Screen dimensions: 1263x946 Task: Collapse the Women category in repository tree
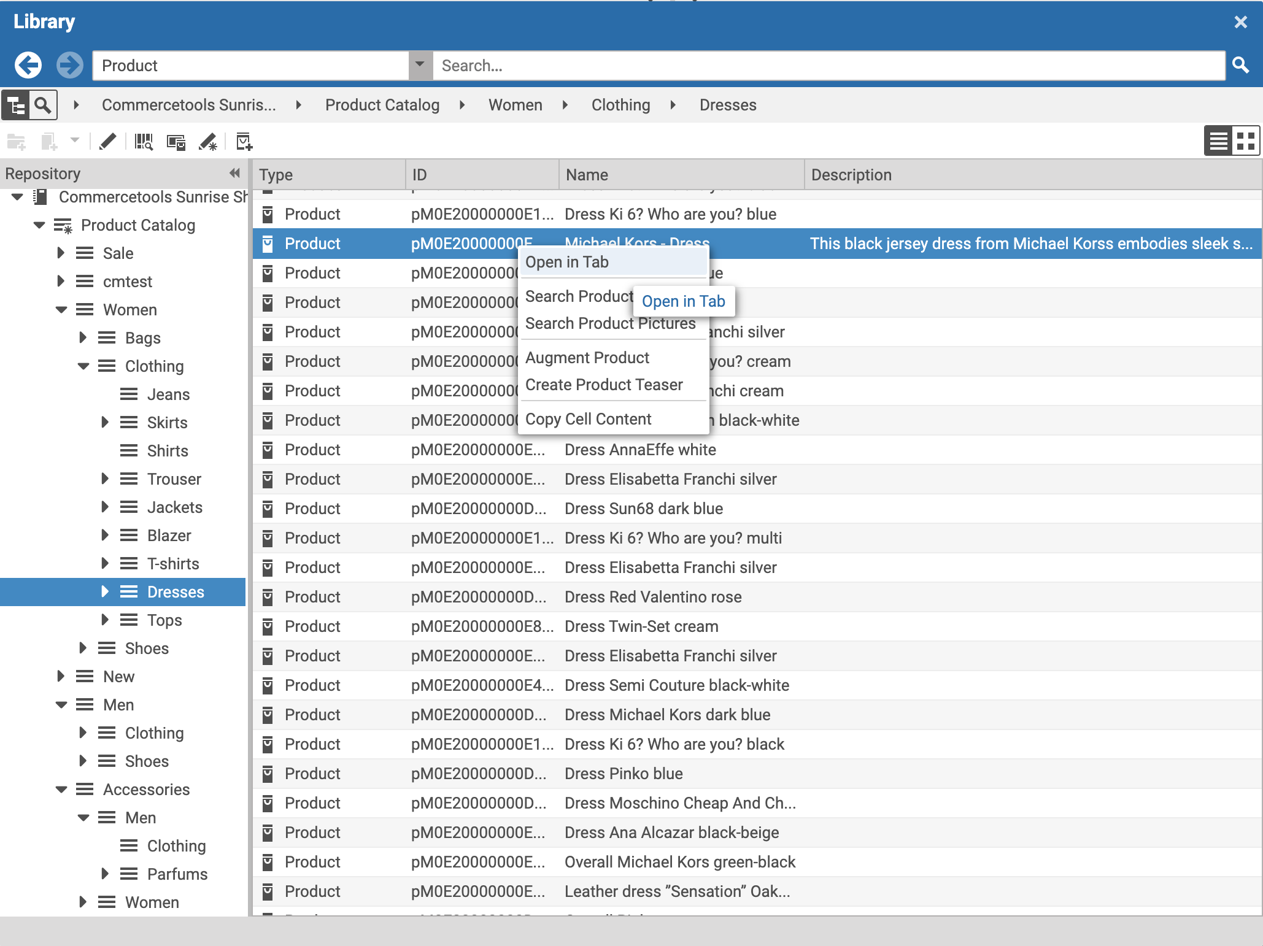pos(61,310)
